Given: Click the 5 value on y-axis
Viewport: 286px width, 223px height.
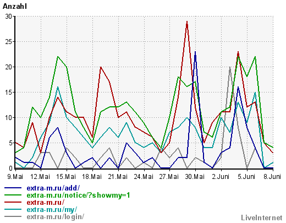Looking at the screenshot, I should 10,143.
